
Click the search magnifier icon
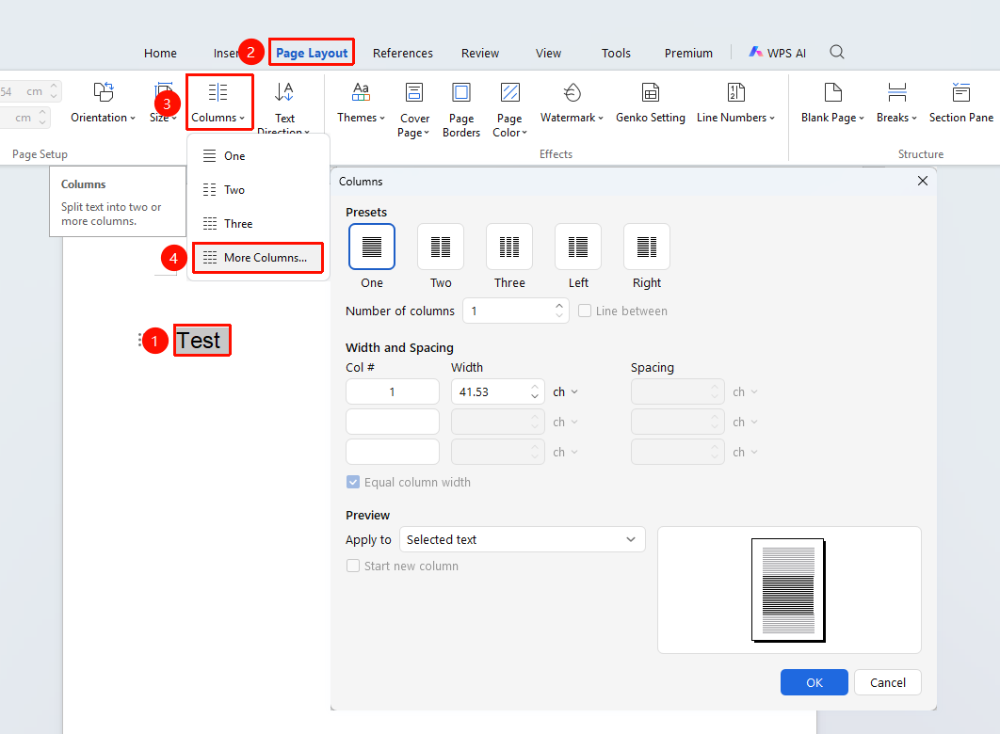click(x=837, y=53)
